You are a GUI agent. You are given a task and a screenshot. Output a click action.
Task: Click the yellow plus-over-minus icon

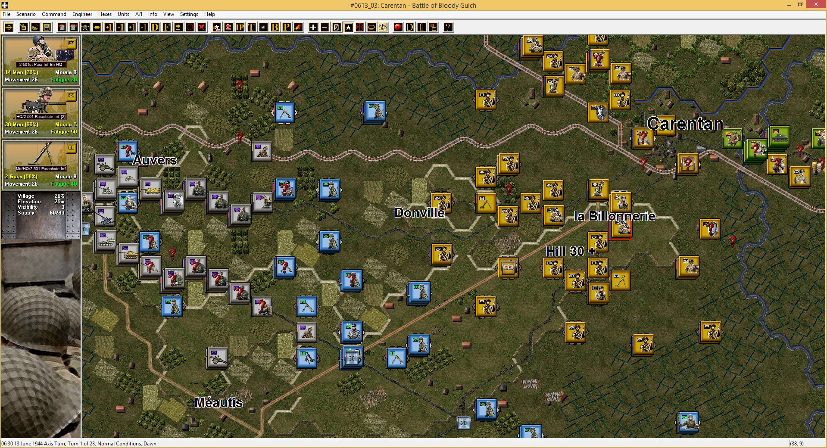click(x=178, y=28)
